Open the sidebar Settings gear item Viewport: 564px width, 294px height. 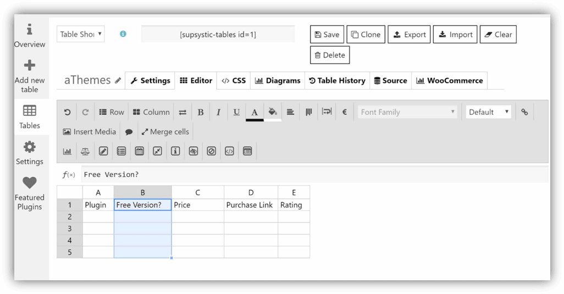(30, 153)
